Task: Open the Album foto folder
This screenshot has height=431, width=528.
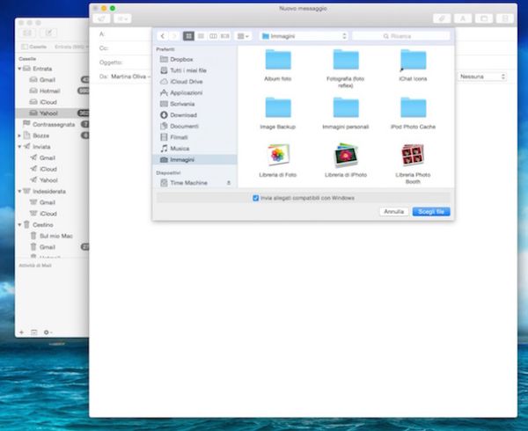Action: point(278,60)
